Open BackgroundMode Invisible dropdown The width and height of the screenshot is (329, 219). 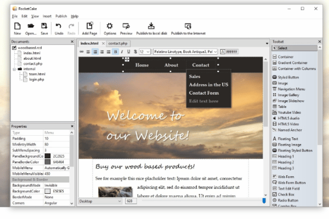coord(56,185)
